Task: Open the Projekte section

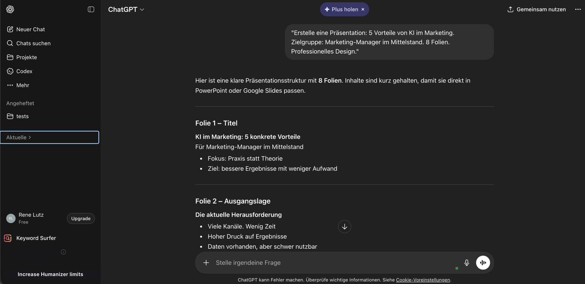Action: (x=26, y=57)
